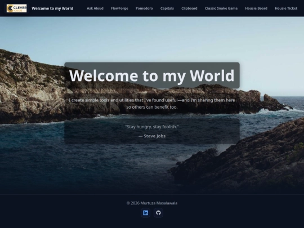Click the "Stay hungry, stay foolish." quote
Image resolution: width=304 pixels, height=228 pixels.
152,127
